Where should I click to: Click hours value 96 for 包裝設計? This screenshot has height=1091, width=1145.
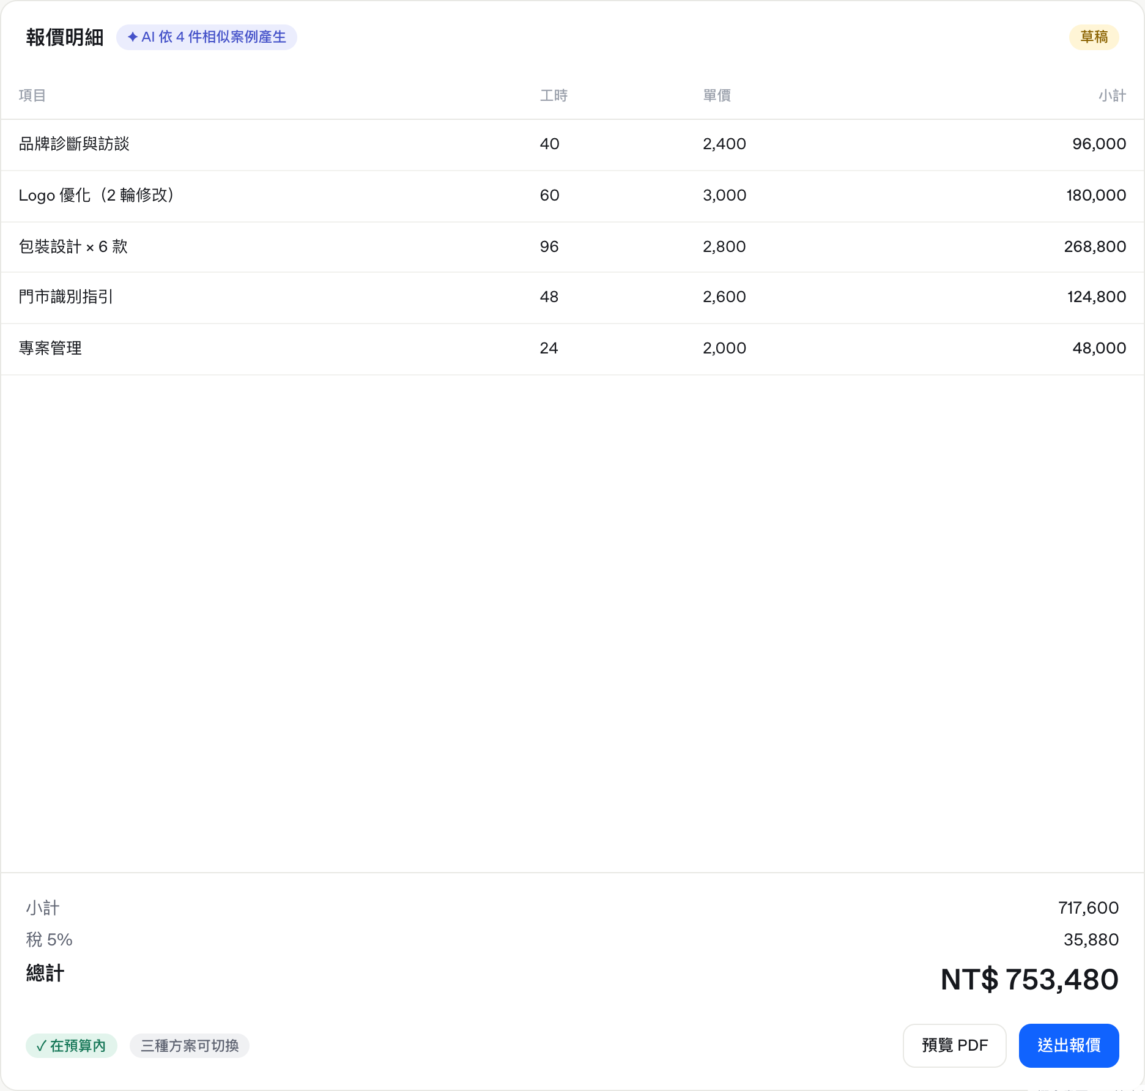[549, 246]
